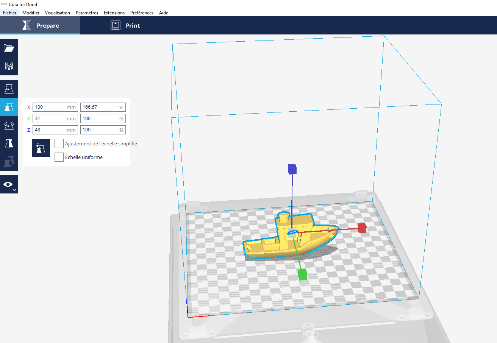The width and height of the screenshot is (497, 343).
Task: Open file with the folder icon
Action: point(9,48)
